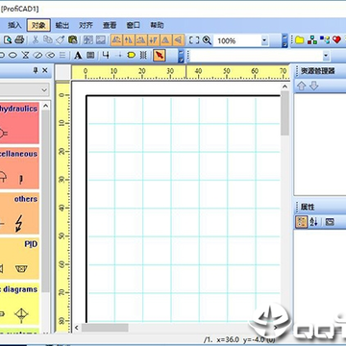Select the hourglass-shaped drawing tool
This screenshot has width=346, height=346.
coord(25,56)
